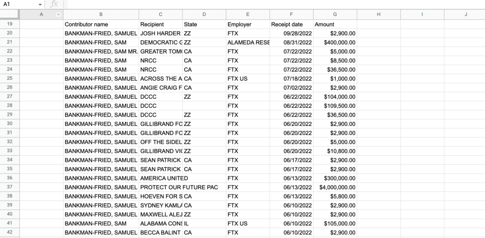
Task: Select row 28 header
Action: (10, 106)
